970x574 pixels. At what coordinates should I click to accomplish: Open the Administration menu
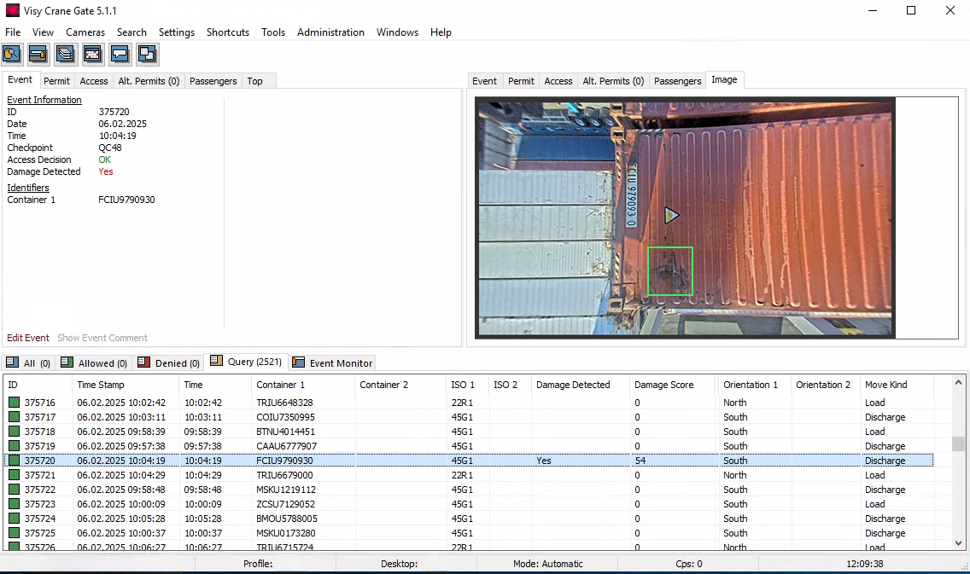330,32
